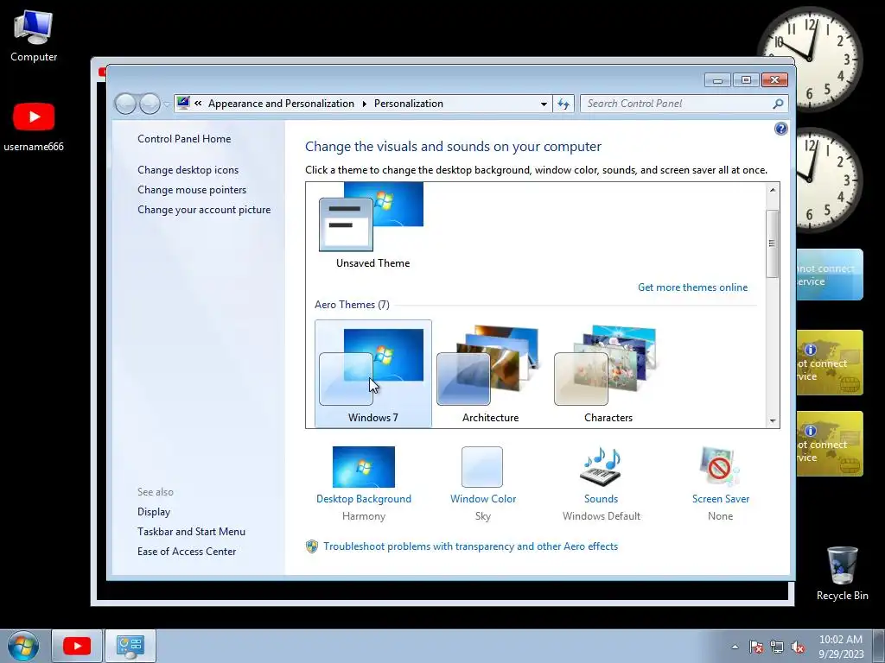Click the YouTube taskbar icon

[77, 646]
